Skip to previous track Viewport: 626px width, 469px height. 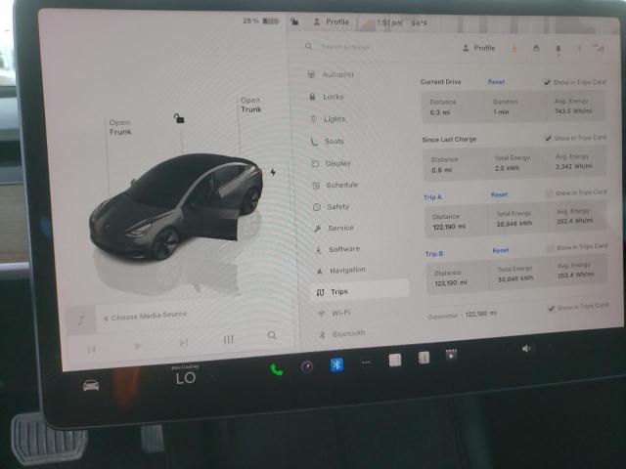pyautogui.click(x=91, y=350)
